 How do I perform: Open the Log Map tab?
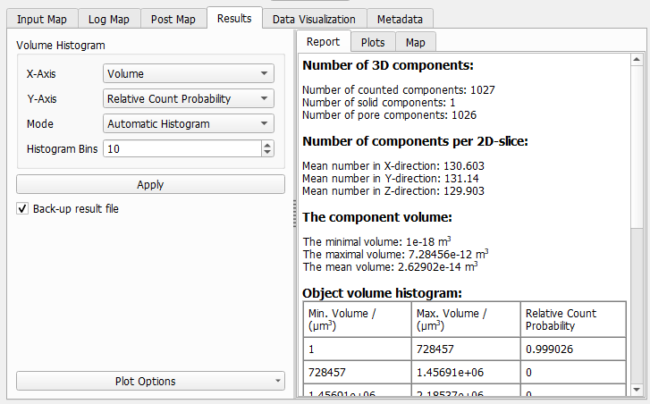[x=108, y=19]
